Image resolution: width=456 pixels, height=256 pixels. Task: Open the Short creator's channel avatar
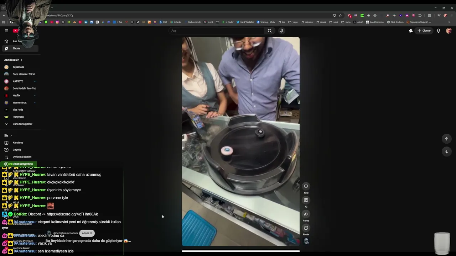point(49,233)
